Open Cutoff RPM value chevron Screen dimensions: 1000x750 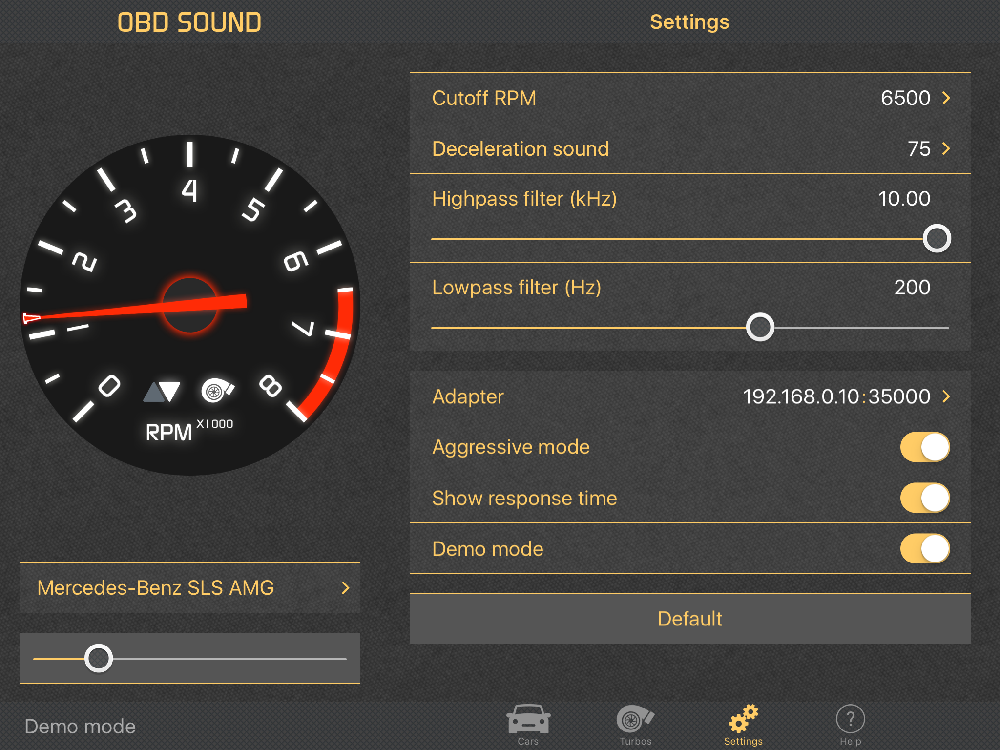coord(946,98)
